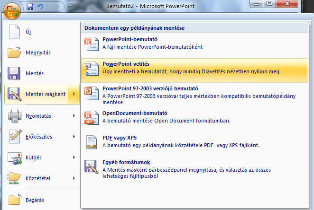The width and height of the screenshot is (314, 210).
Task: Click the PowerPoint-vetítés slideshow file icon
Action: (92, 69)
